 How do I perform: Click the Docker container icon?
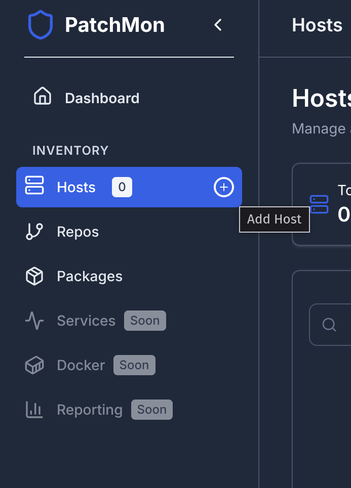click(34, 365)
